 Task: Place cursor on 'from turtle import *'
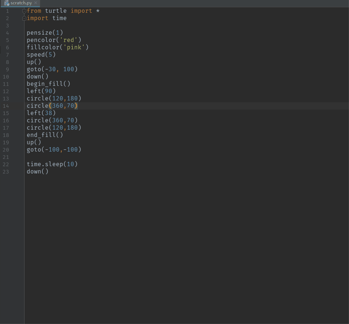pyautogui.click(x=63, y=11)
